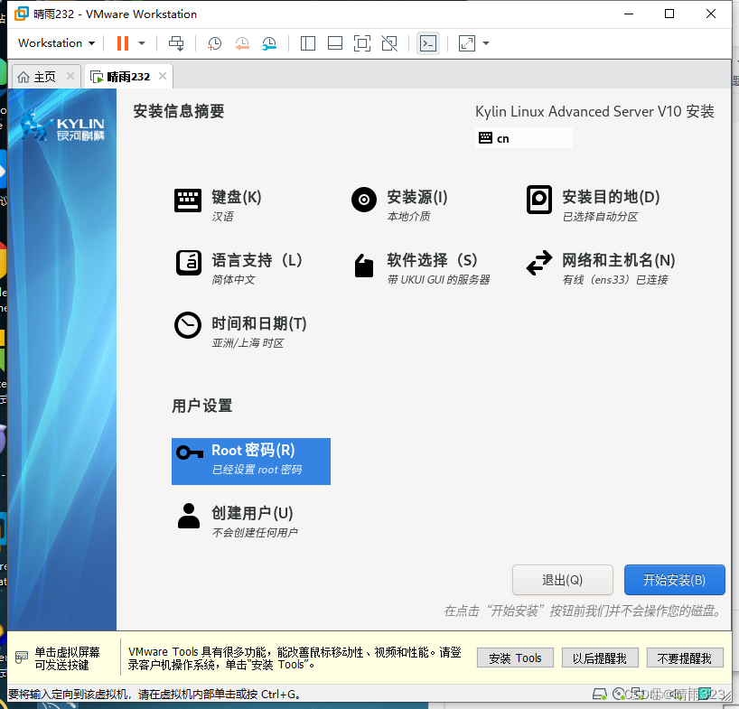The height and width of the screenshot is (709, 739).
Task: Maximize the VMware Workstation window
Action: pyautogui.click(x=669, y=14)
